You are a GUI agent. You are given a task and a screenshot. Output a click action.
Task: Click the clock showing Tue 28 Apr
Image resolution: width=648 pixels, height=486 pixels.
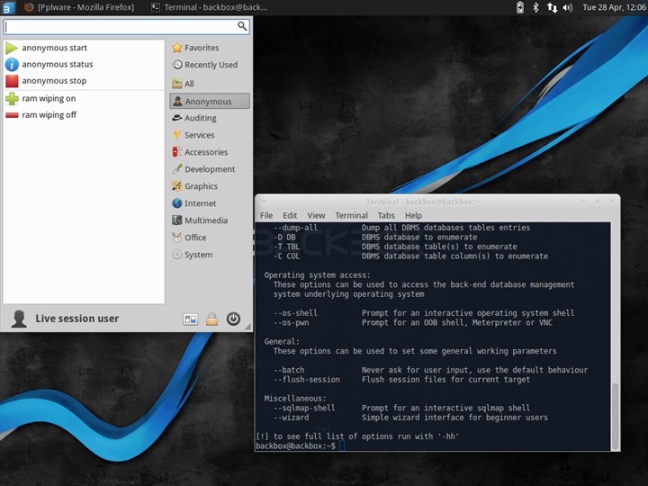(614, 7)
